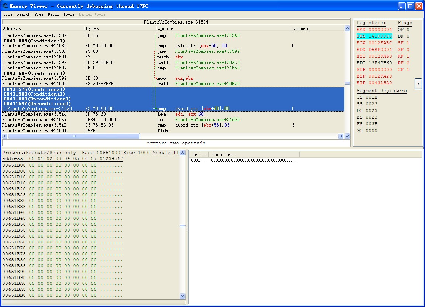
Task: Click hex view scroll down arrow
Action: click(x=182, y=296)
